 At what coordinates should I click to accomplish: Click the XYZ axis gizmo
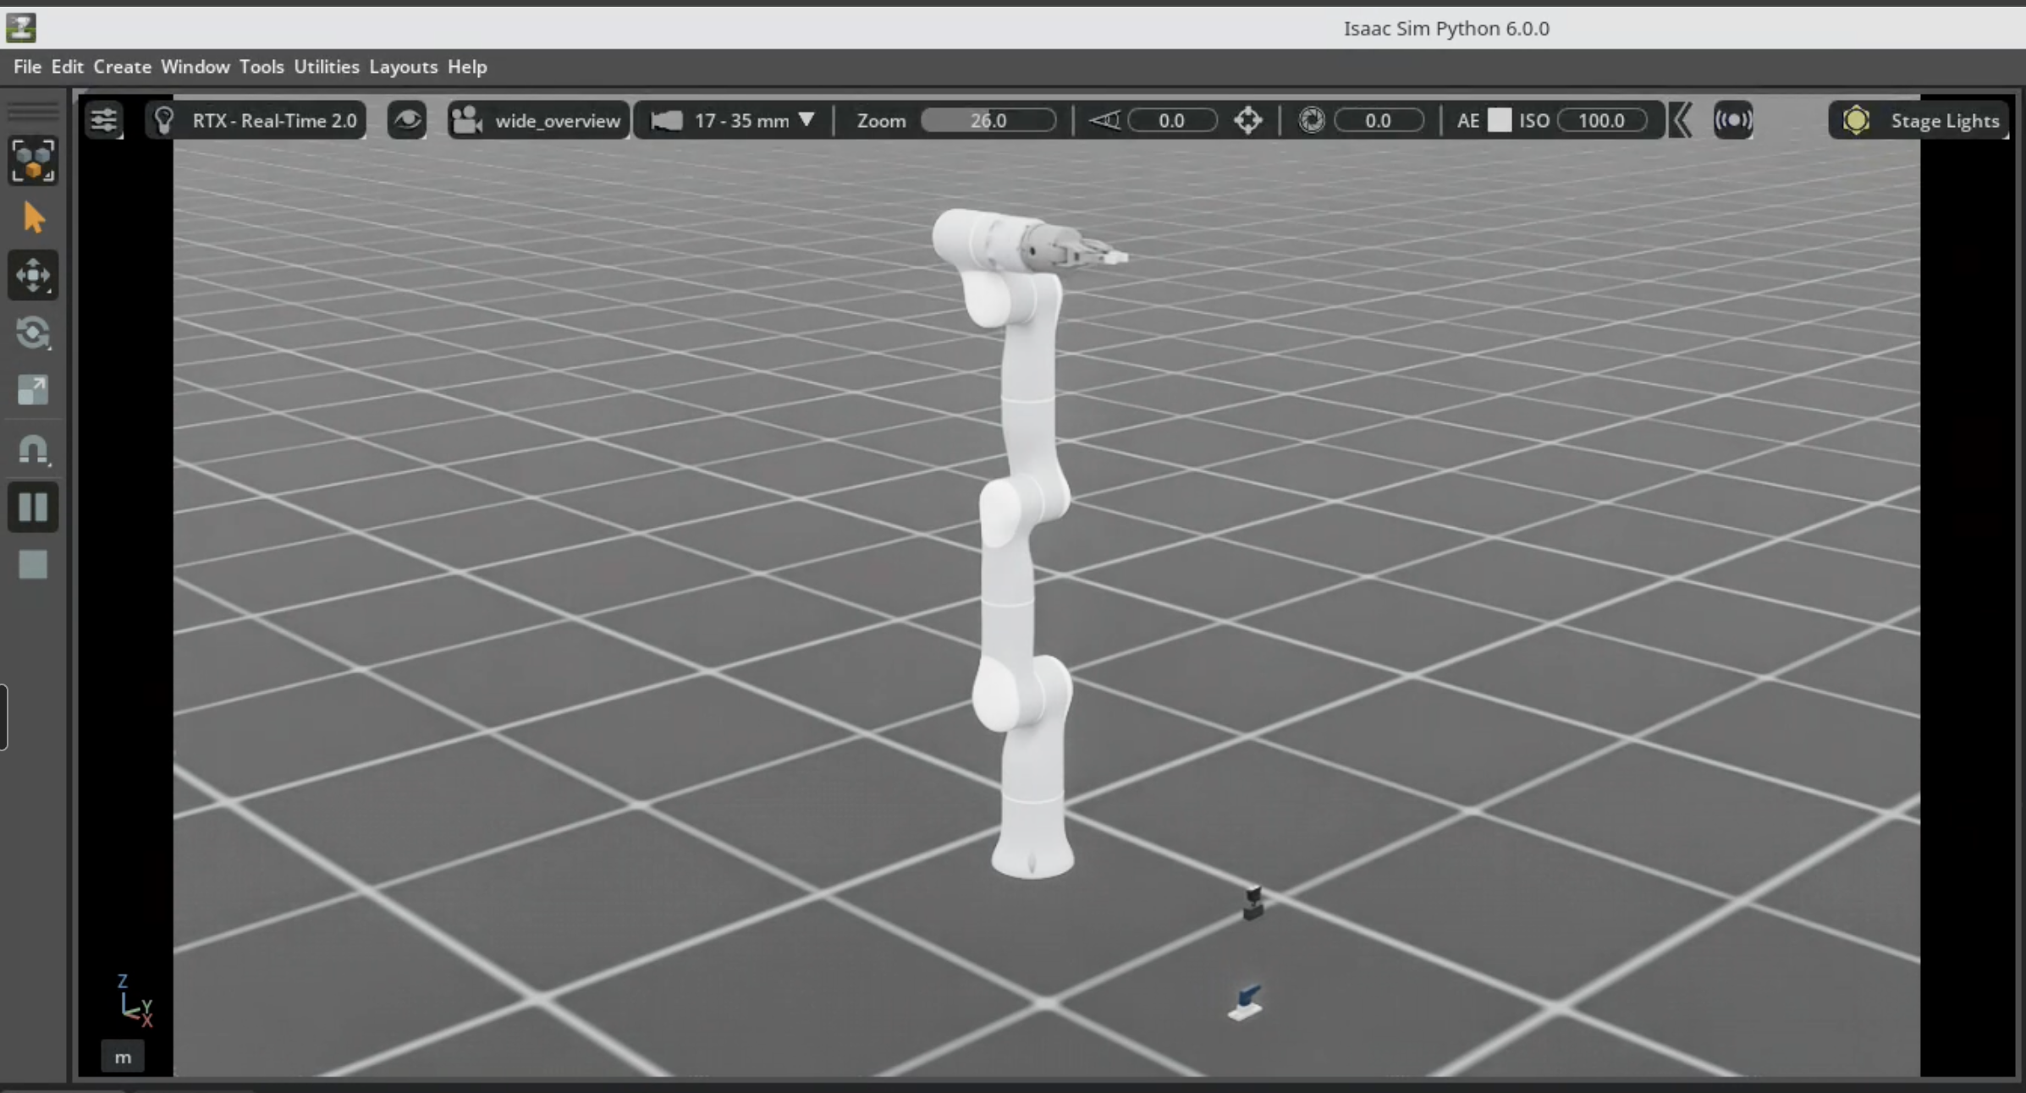(x=134, y=1001)
